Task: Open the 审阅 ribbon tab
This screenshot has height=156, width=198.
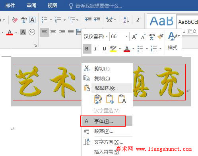Action: (x=31, y=6)
